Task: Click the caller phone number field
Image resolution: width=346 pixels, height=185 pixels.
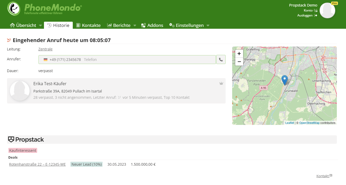Action: tap(127, 60)
